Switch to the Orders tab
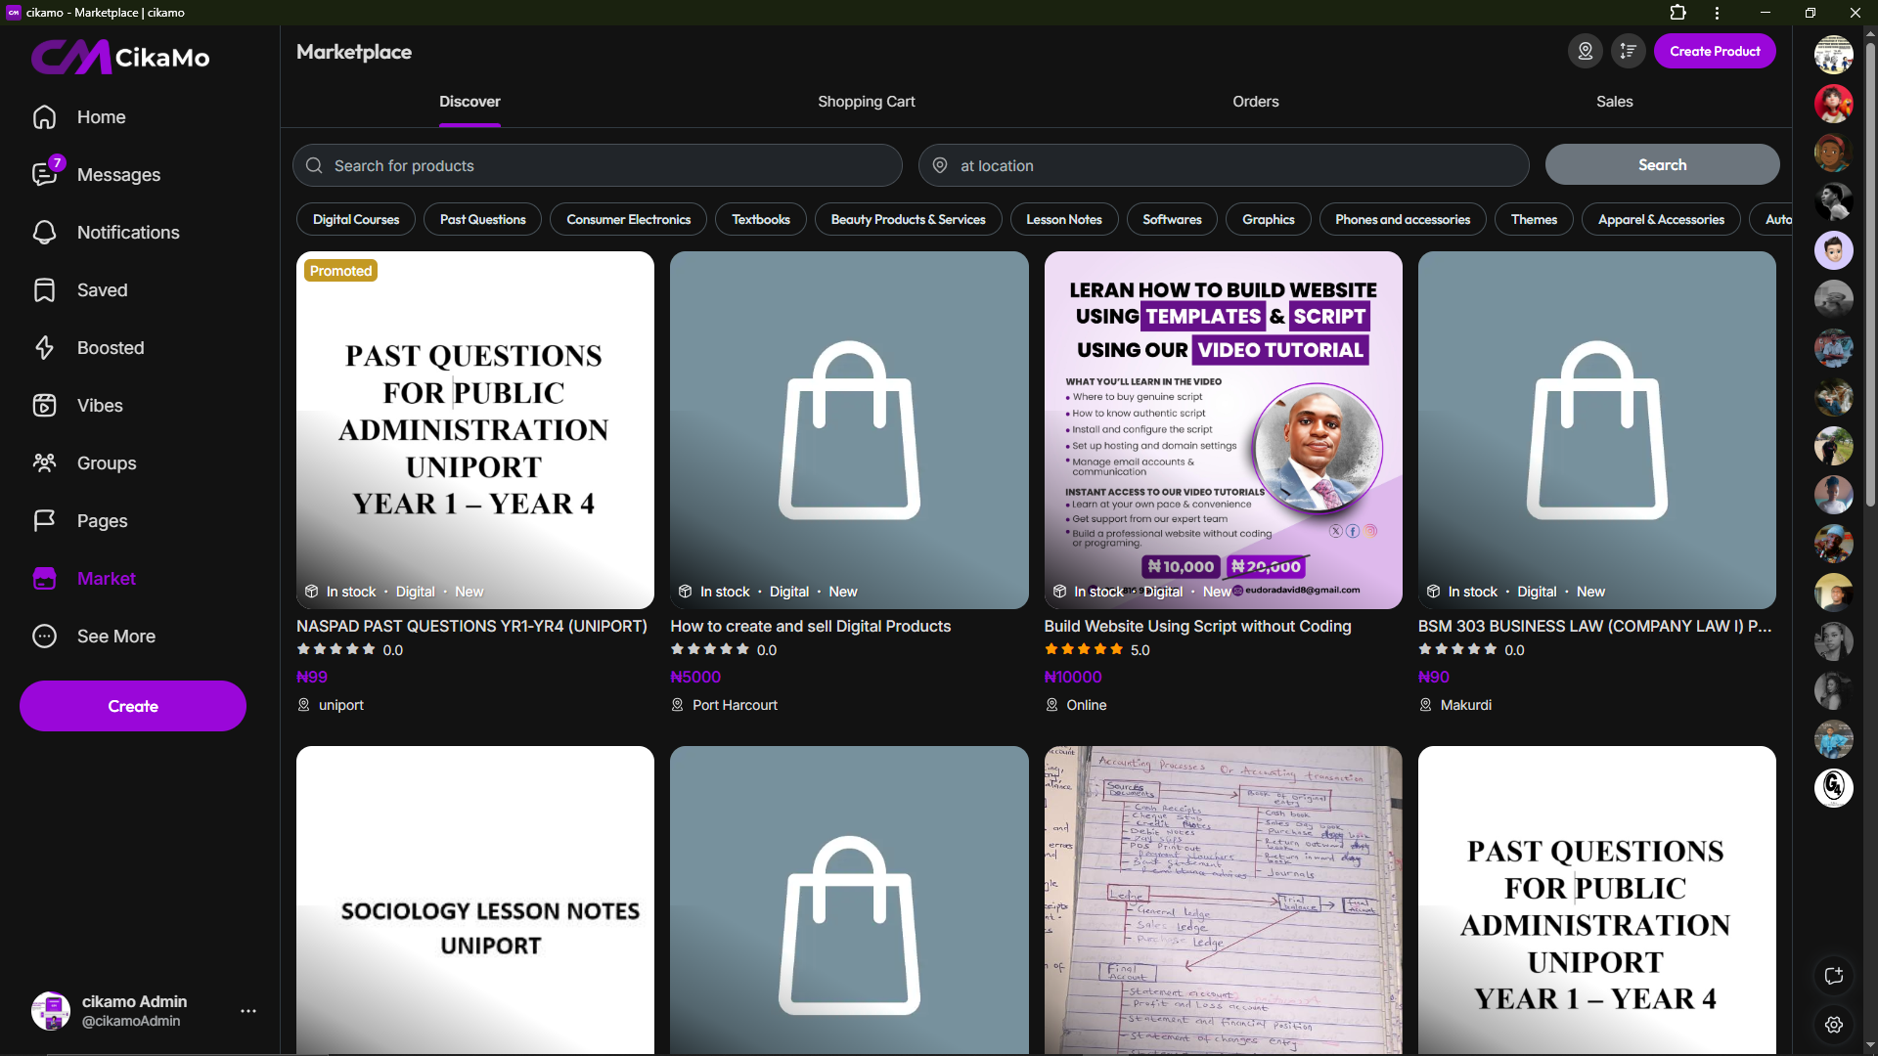Viewport: 1878px width, 1056px height. coord(1255,102)
